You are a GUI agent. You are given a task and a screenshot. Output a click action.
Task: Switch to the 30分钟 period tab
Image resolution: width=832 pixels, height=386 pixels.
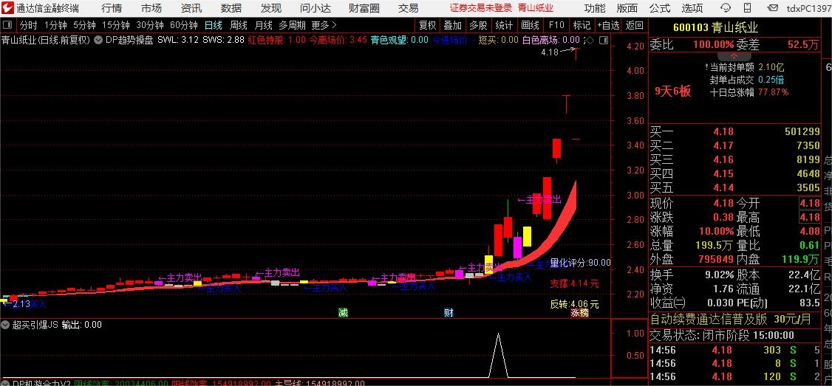(150, 25)
